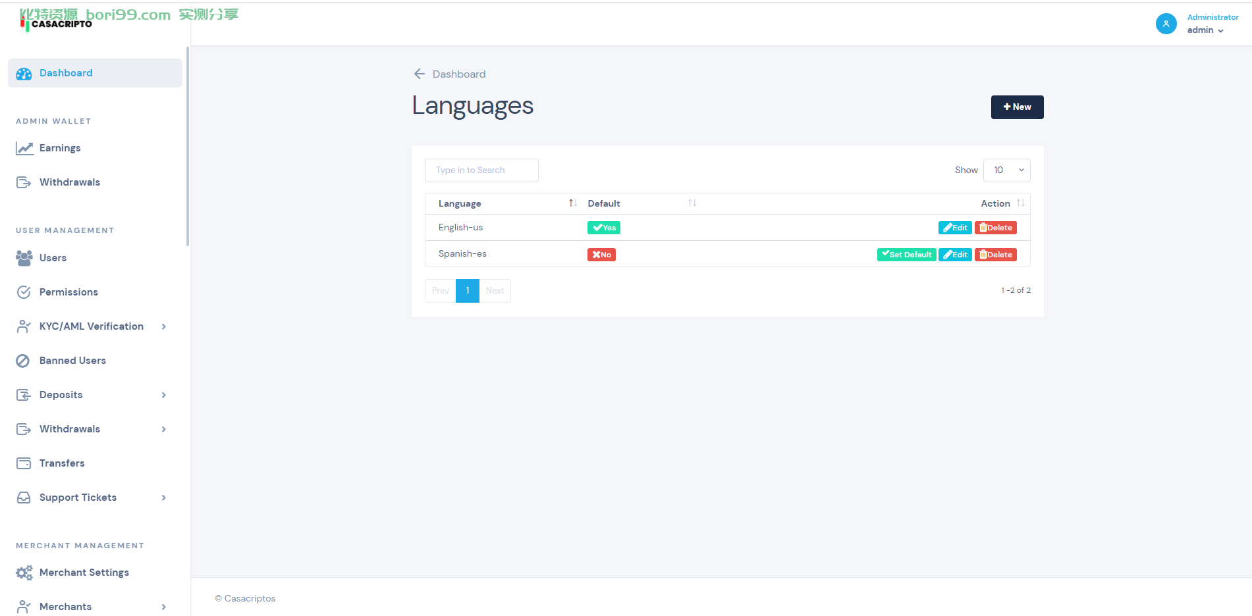Sort table by Action column arrows
Screen dimensions: 1252x616
click(1021, 203)
